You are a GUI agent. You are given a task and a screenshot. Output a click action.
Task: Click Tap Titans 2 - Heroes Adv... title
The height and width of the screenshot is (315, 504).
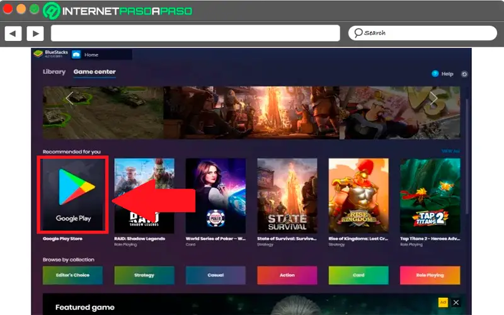click(x=430, y=239)
